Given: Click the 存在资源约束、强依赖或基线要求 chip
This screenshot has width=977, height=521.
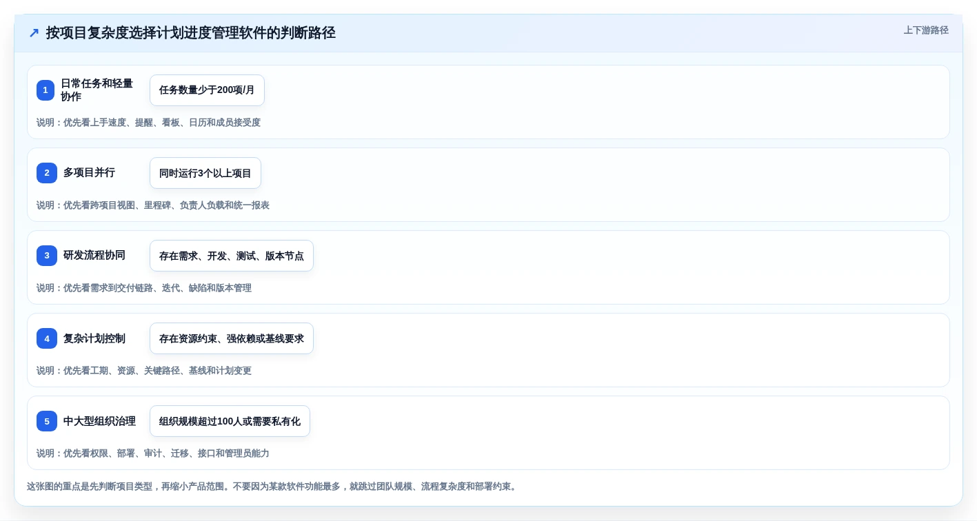Looking at the screenshot, I should pos(232,338).
